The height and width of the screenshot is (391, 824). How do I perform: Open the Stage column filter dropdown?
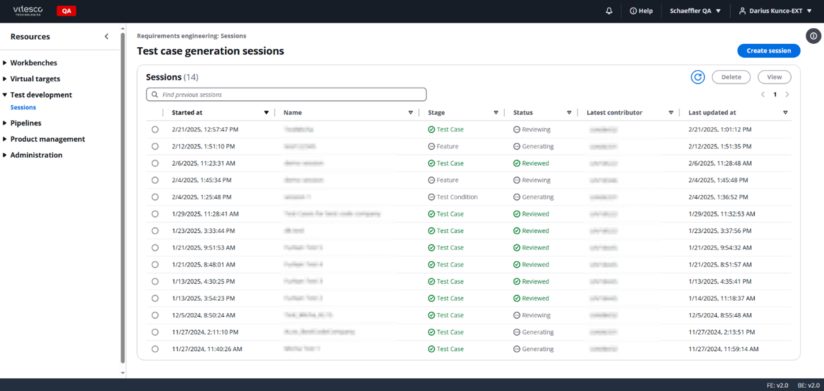coord(496,112)
